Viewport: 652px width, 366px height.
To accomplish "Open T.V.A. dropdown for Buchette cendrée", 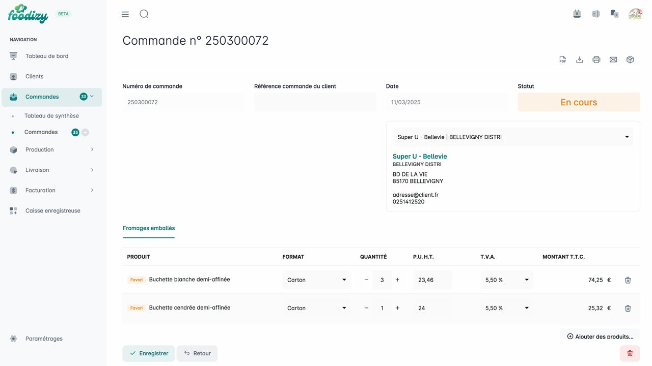I will click(506, 308).
